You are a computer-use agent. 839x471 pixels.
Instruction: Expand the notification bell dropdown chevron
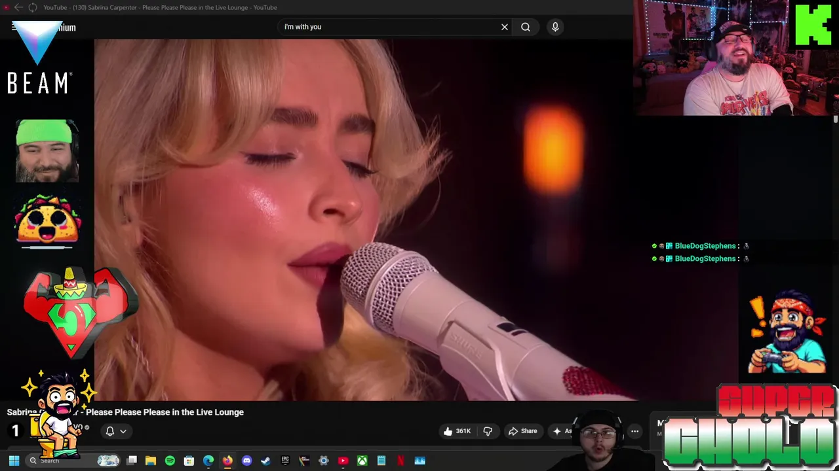[x=123, y=431]
